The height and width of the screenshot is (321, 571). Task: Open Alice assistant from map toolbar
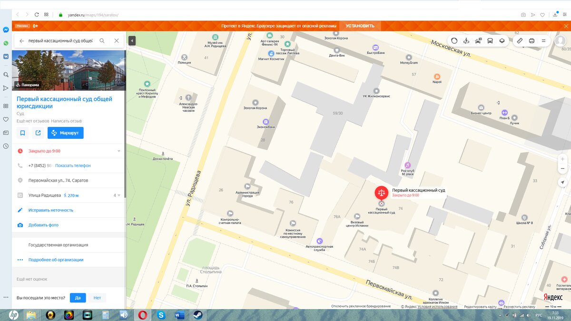[x=454, y=41]
